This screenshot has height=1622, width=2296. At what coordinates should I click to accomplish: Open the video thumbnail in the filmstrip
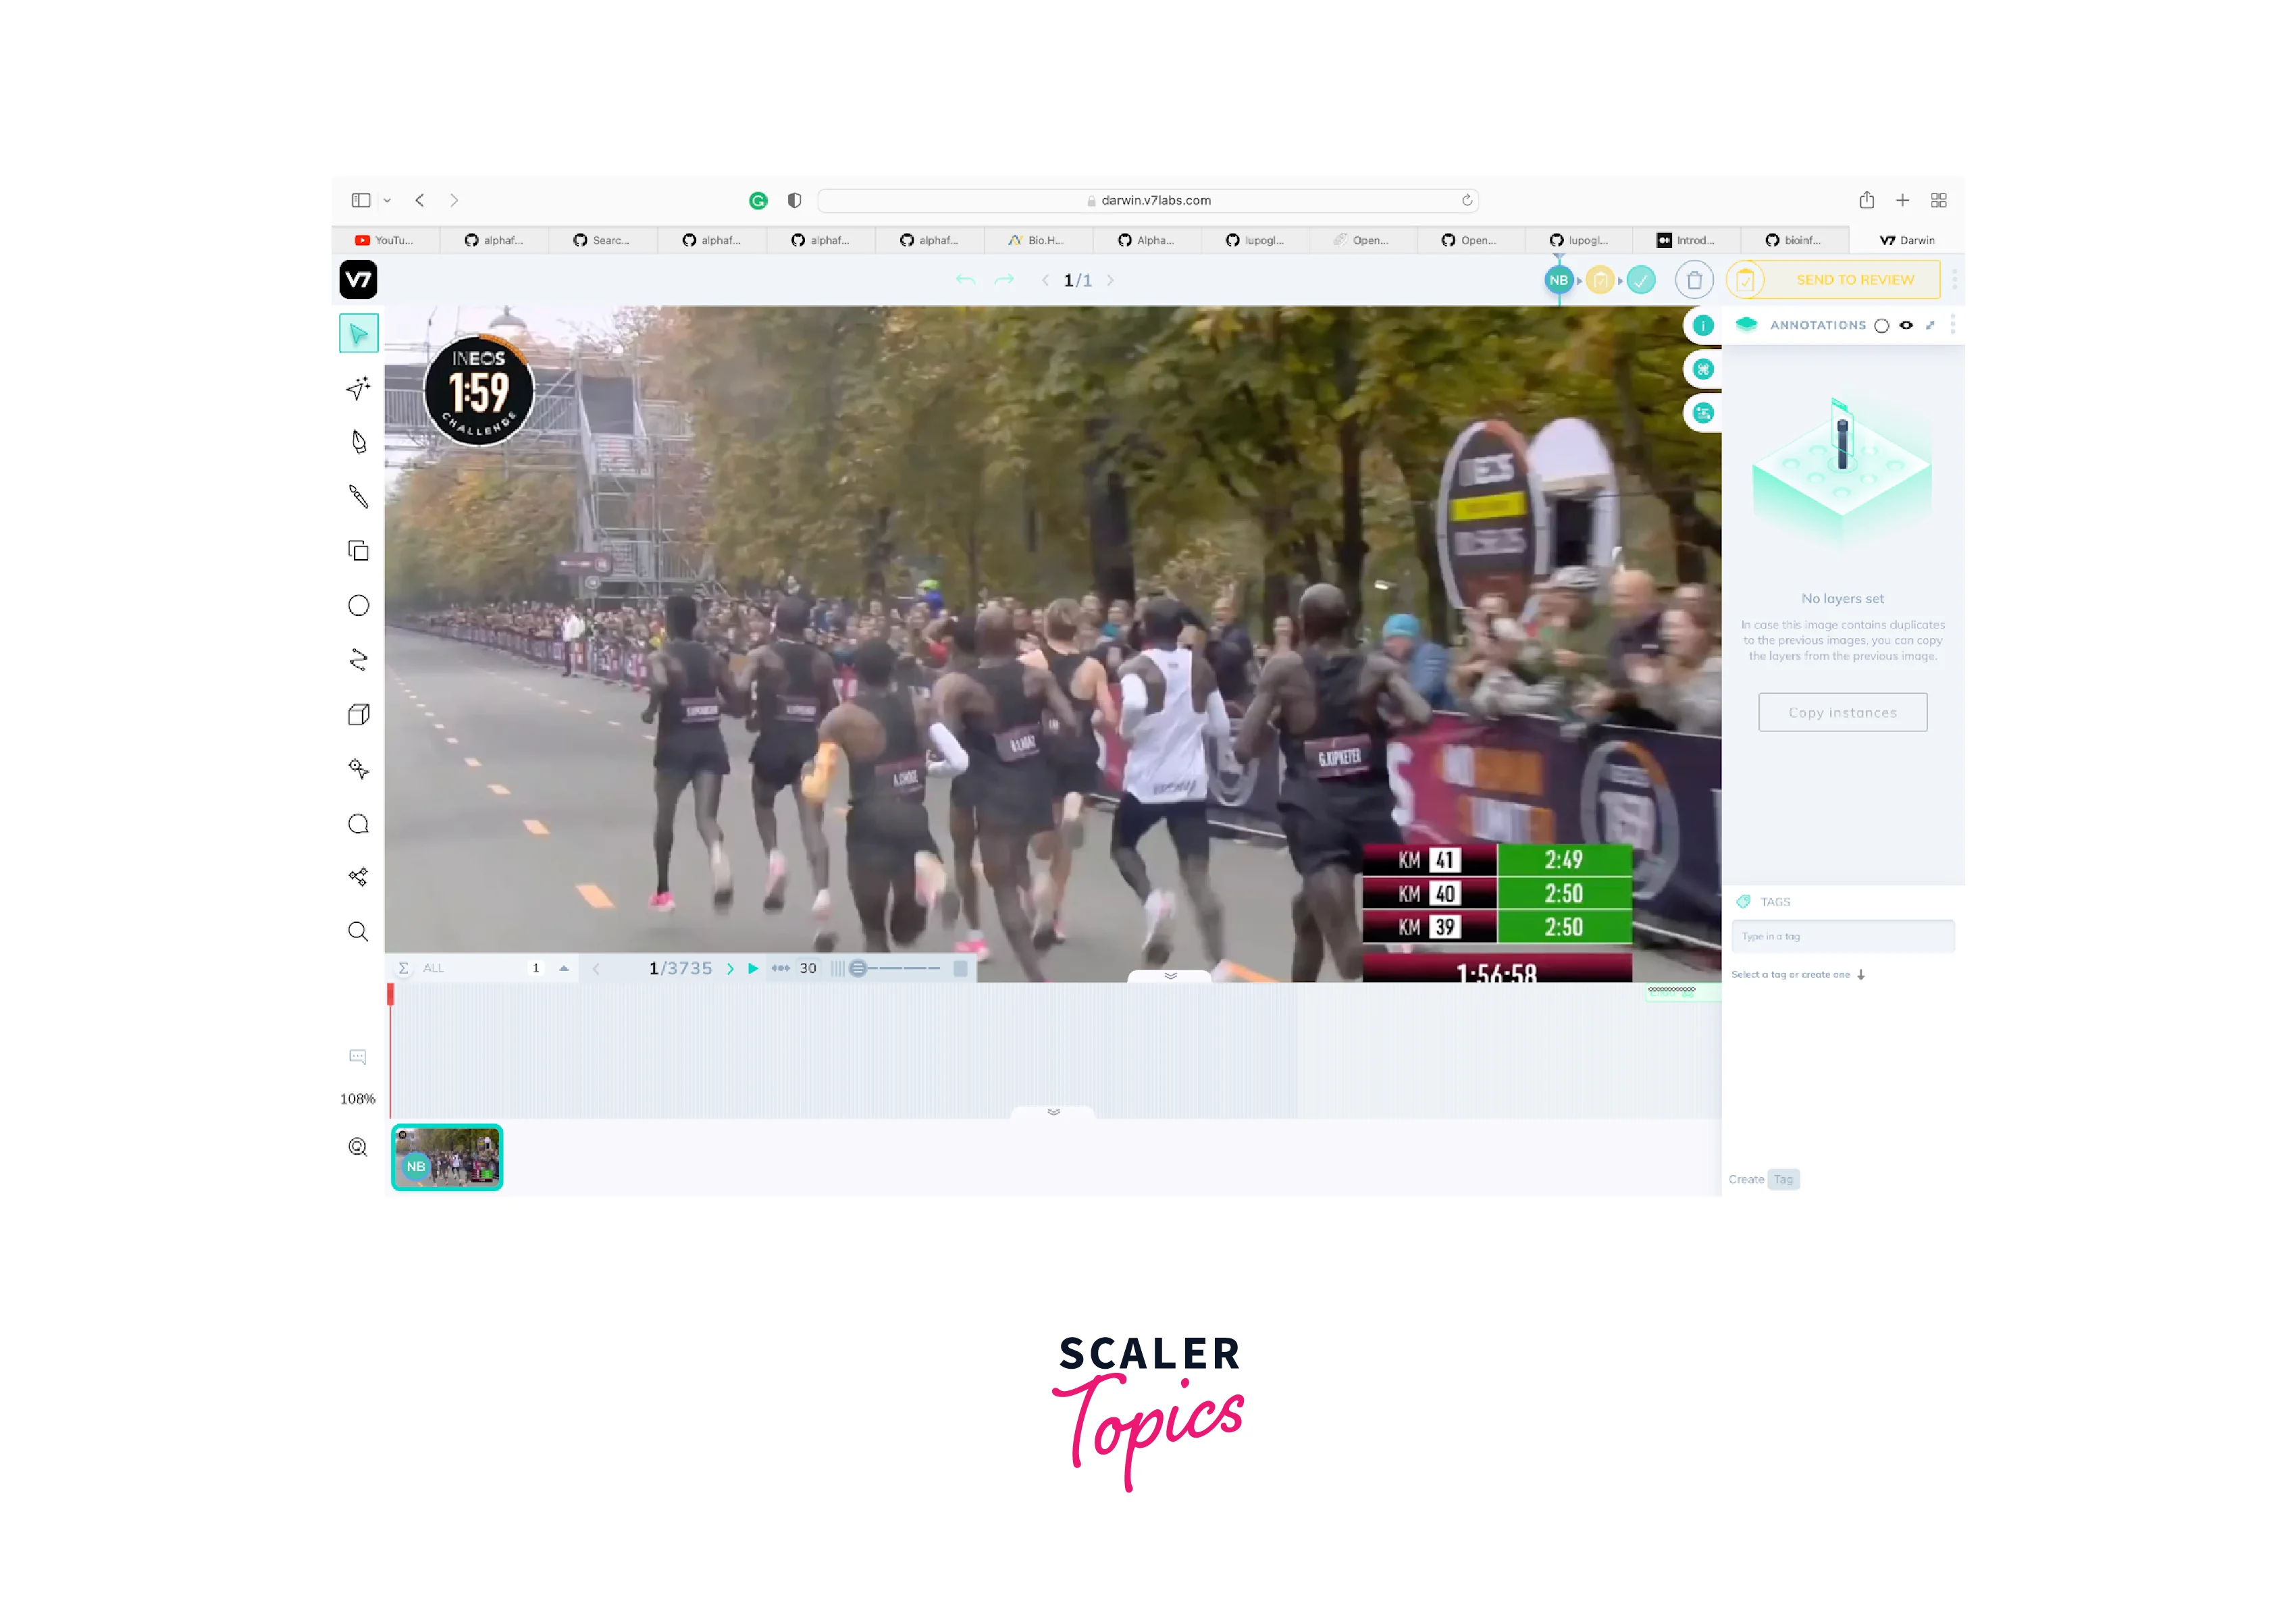[447, 1158]
